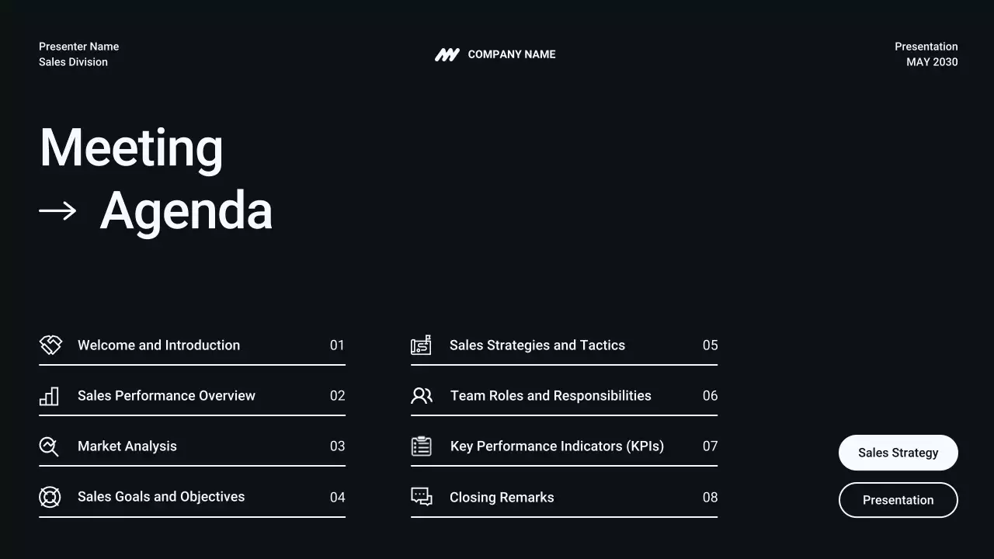Open the Sales Performance Overview agenda item
994x559 pixels.
166,396
